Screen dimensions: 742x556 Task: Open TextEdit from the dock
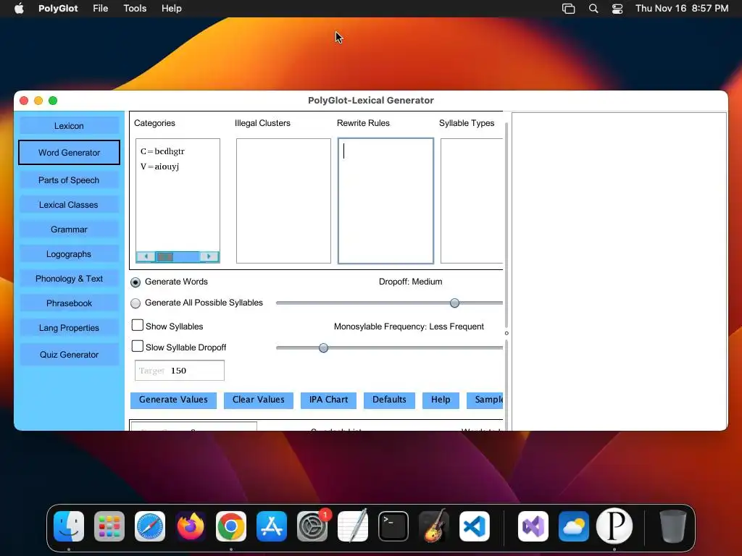point(353,526)
